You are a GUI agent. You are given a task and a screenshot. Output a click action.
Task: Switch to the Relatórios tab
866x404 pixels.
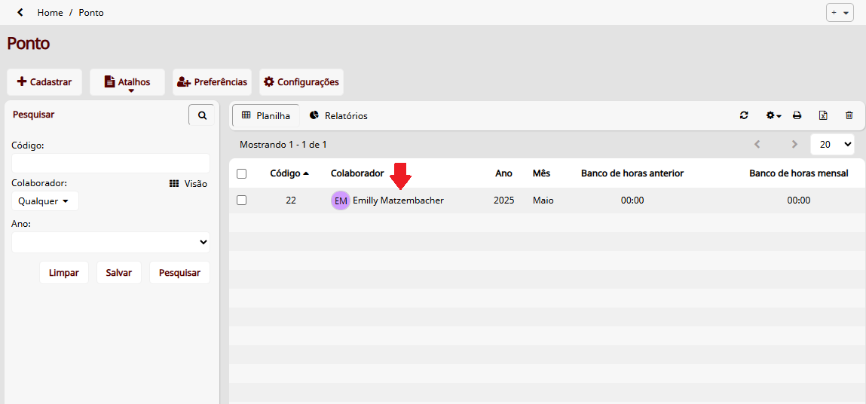(338, 115)
